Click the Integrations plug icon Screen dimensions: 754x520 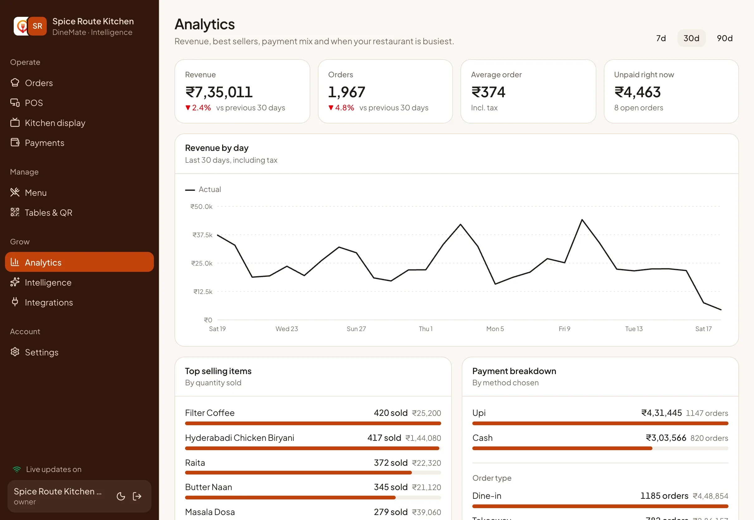click(15, 302)
